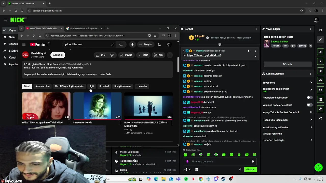Open Sohbet panel three-dot menu
Image resolution: width=326 pixels, height=183 pixels.
pos(256,29)
